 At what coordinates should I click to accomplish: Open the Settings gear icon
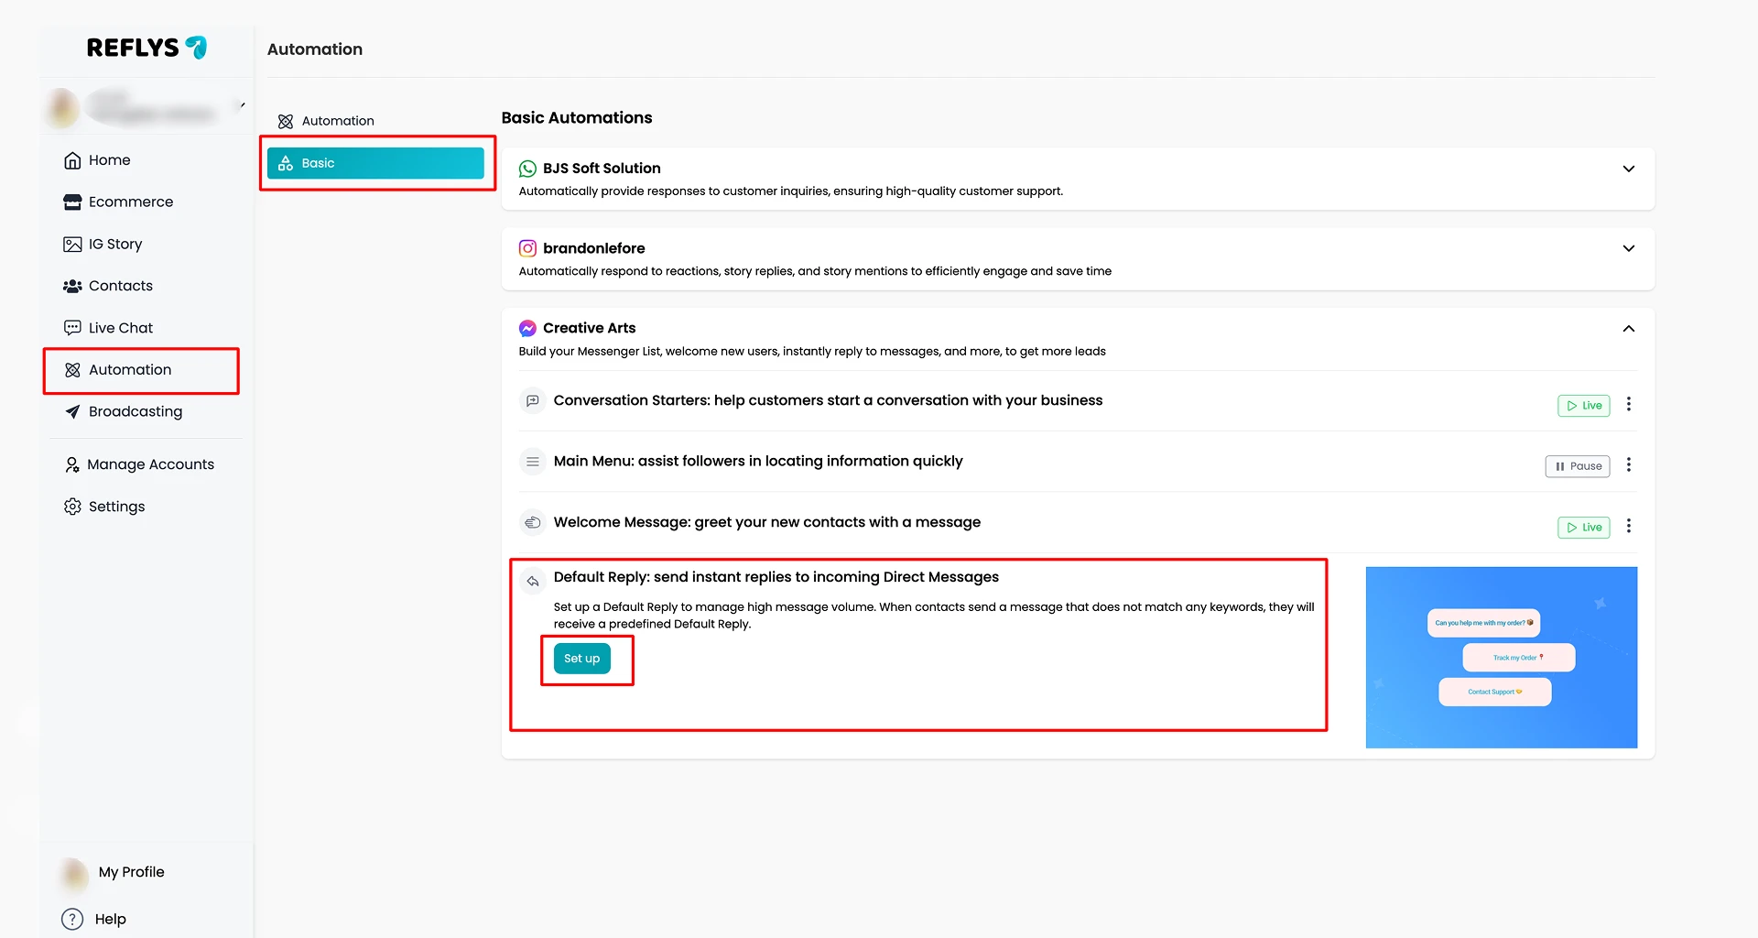(x=72, y=507)
